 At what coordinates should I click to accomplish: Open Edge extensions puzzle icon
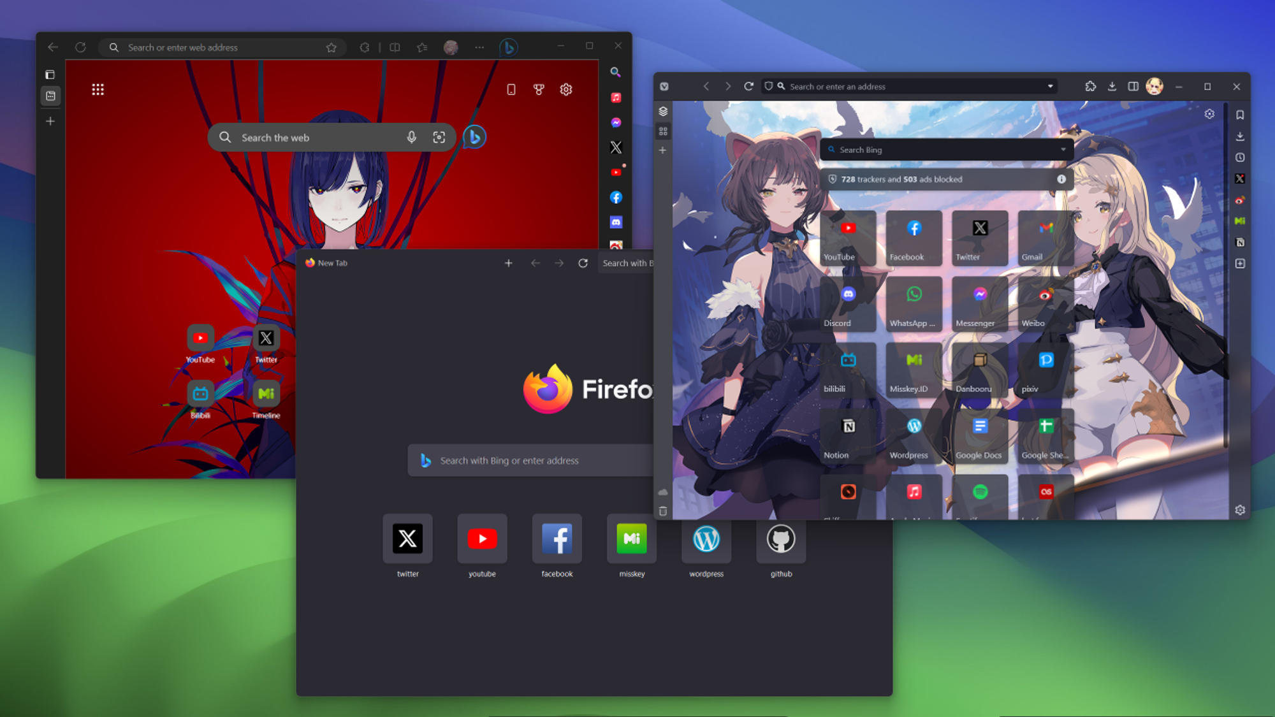pos(365,47)
